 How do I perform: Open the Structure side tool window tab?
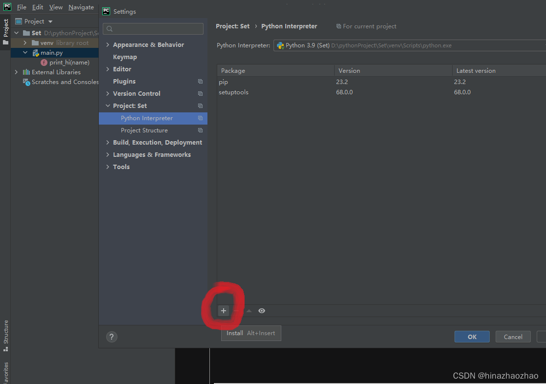(5, 336)
